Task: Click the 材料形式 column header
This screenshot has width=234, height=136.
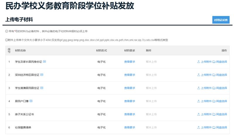Action: (101, 51)
